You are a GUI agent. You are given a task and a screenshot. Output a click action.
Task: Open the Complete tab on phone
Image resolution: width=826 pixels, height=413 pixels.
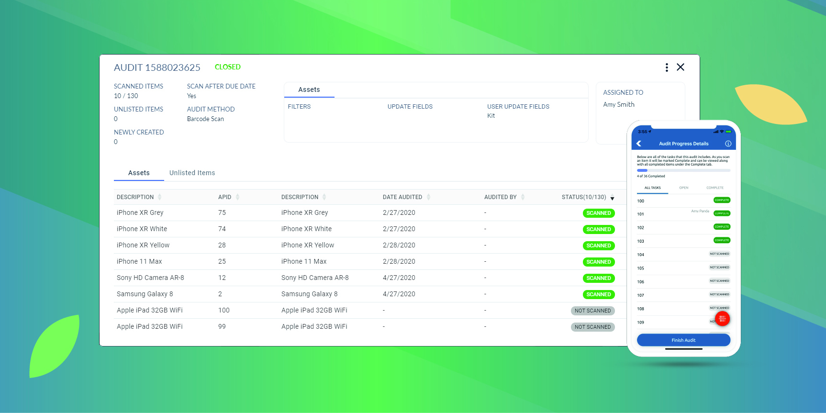[x=714, y=188]
